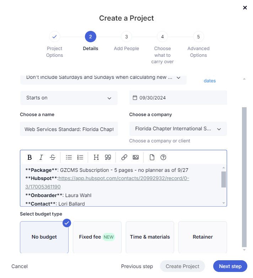Apply strikethrough formatting to text
This screenshot has width=253, height=278.
(x=53, y=157)
